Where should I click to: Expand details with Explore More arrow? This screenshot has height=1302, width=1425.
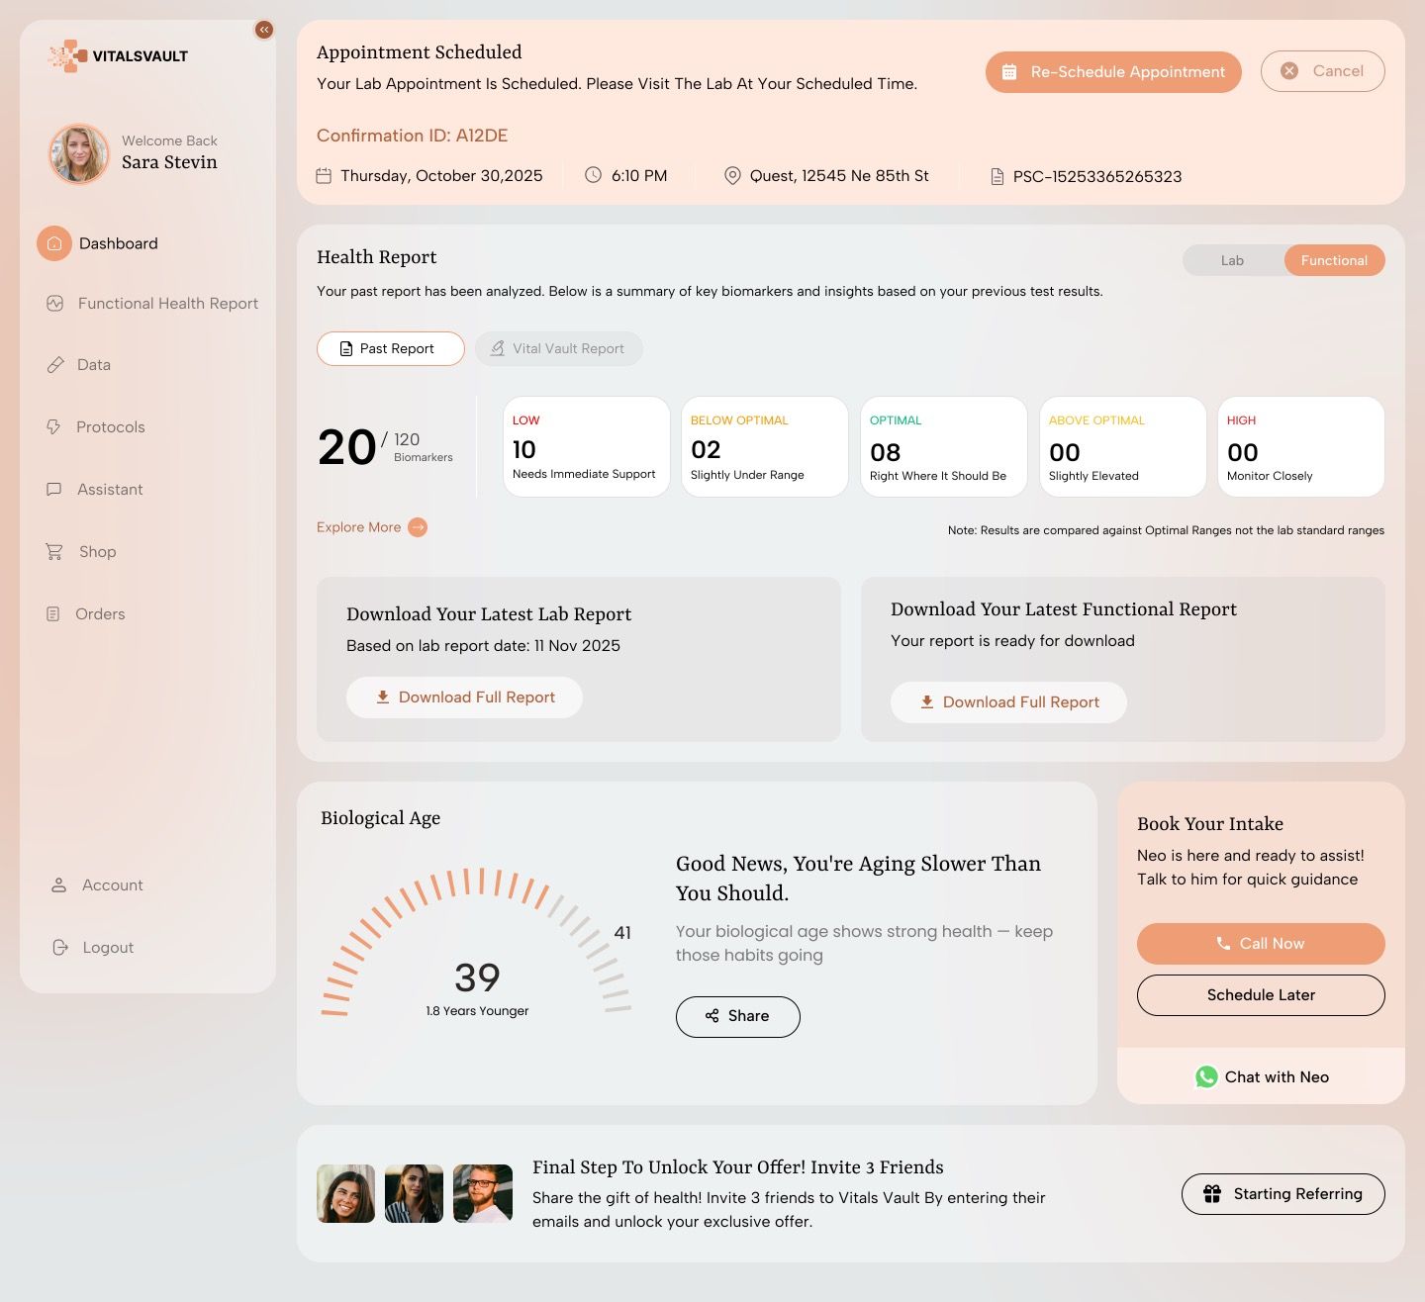coord(418,527)
